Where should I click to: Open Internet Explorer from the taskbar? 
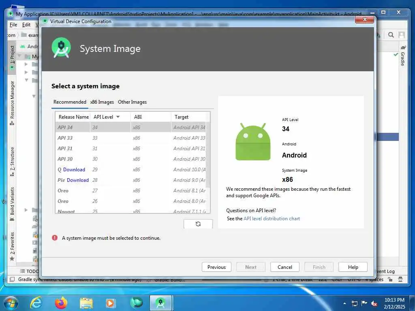point(36,303)
